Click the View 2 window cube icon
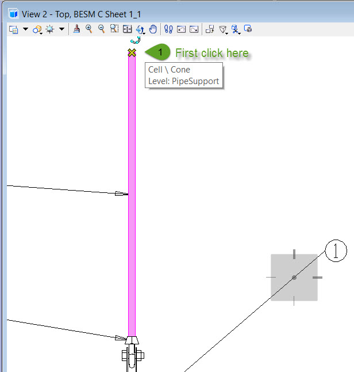The image size is (354, 372). (13, 13)
